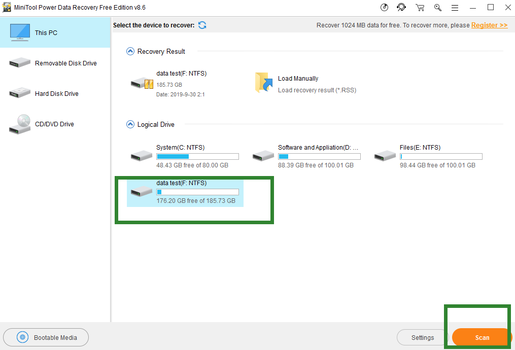Click '48.43 GB free of 80.00 GB' text
This screenshot has height=350, width=515.
pyautogui.click(x=192, y=165)
